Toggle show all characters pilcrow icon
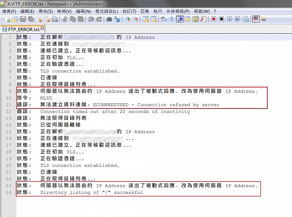The width and height of the screenshot is (292, 217). [x=172, y=19]
